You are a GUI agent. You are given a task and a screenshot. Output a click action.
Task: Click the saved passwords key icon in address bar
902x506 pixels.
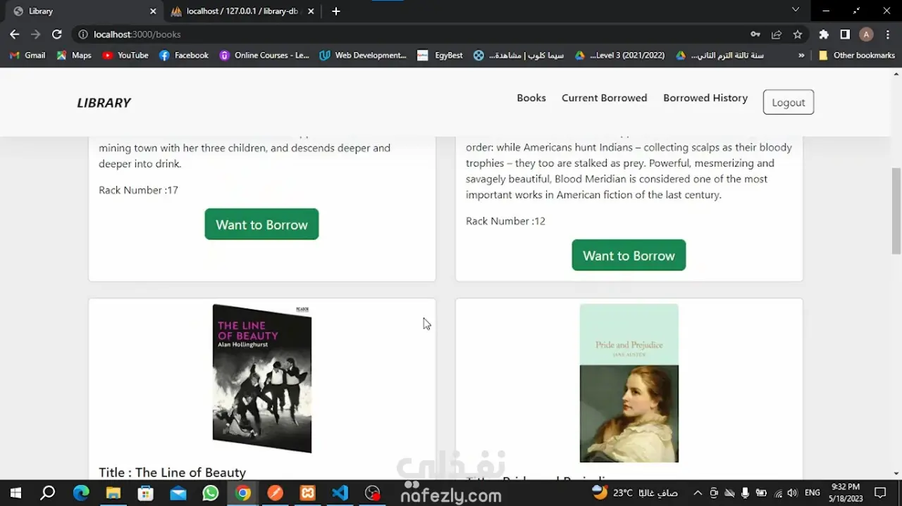pos(755,34)
